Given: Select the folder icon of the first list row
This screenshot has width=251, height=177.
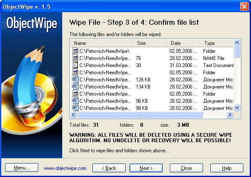Looking at the screenshot, I should pyautogui.click(x=75, y=51).
